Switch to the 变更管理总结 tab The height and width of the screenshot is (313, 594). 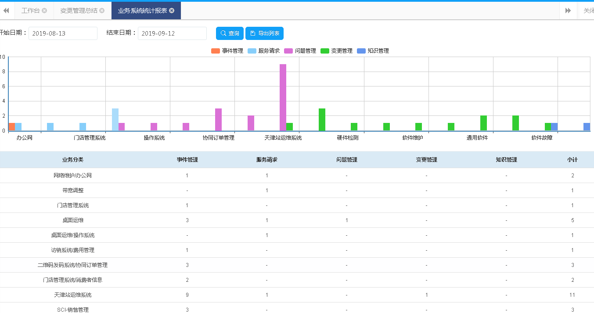click(79, 11)
